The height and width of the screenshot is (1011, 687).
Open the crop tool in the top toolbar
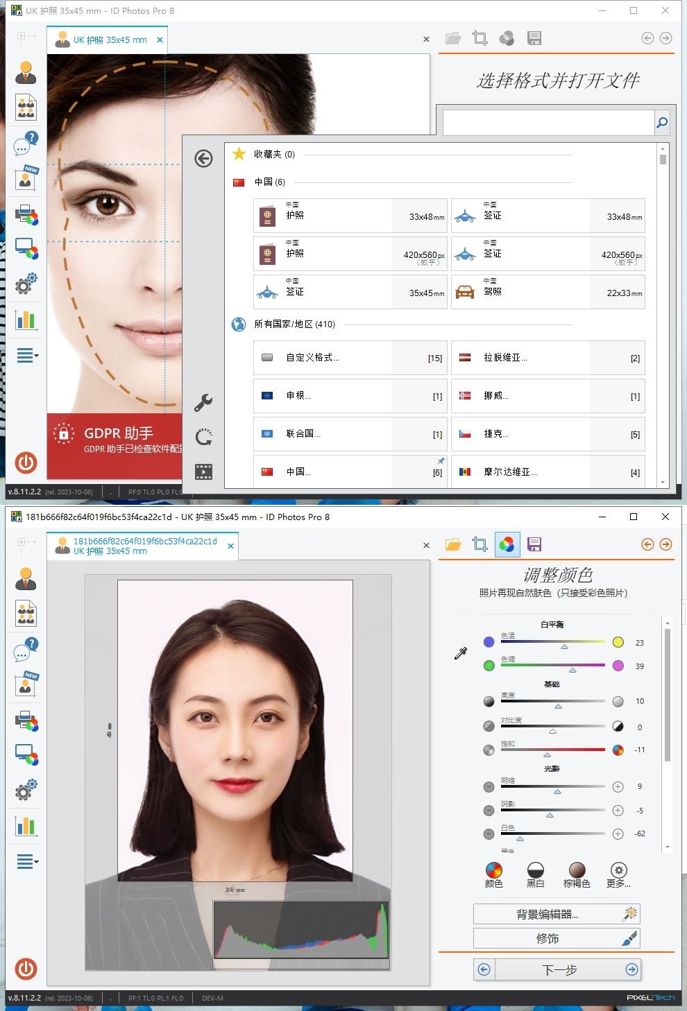[x=480, y=545]
